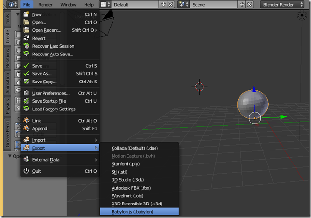Image resolution: width=311 pixels, height=218 pixels.
Task: Click the Recover Auto Save icon
Action: click(26, 54)
